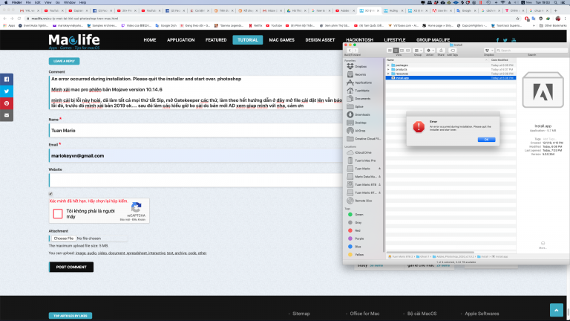
Task: Eject the Tuan Mario 8TB volume
Action: coord(379,184)
